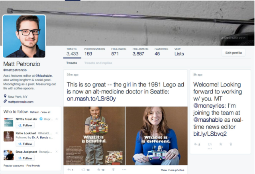
Task: Click the star on the Welcome tweet
Action: tap(220, 144)
